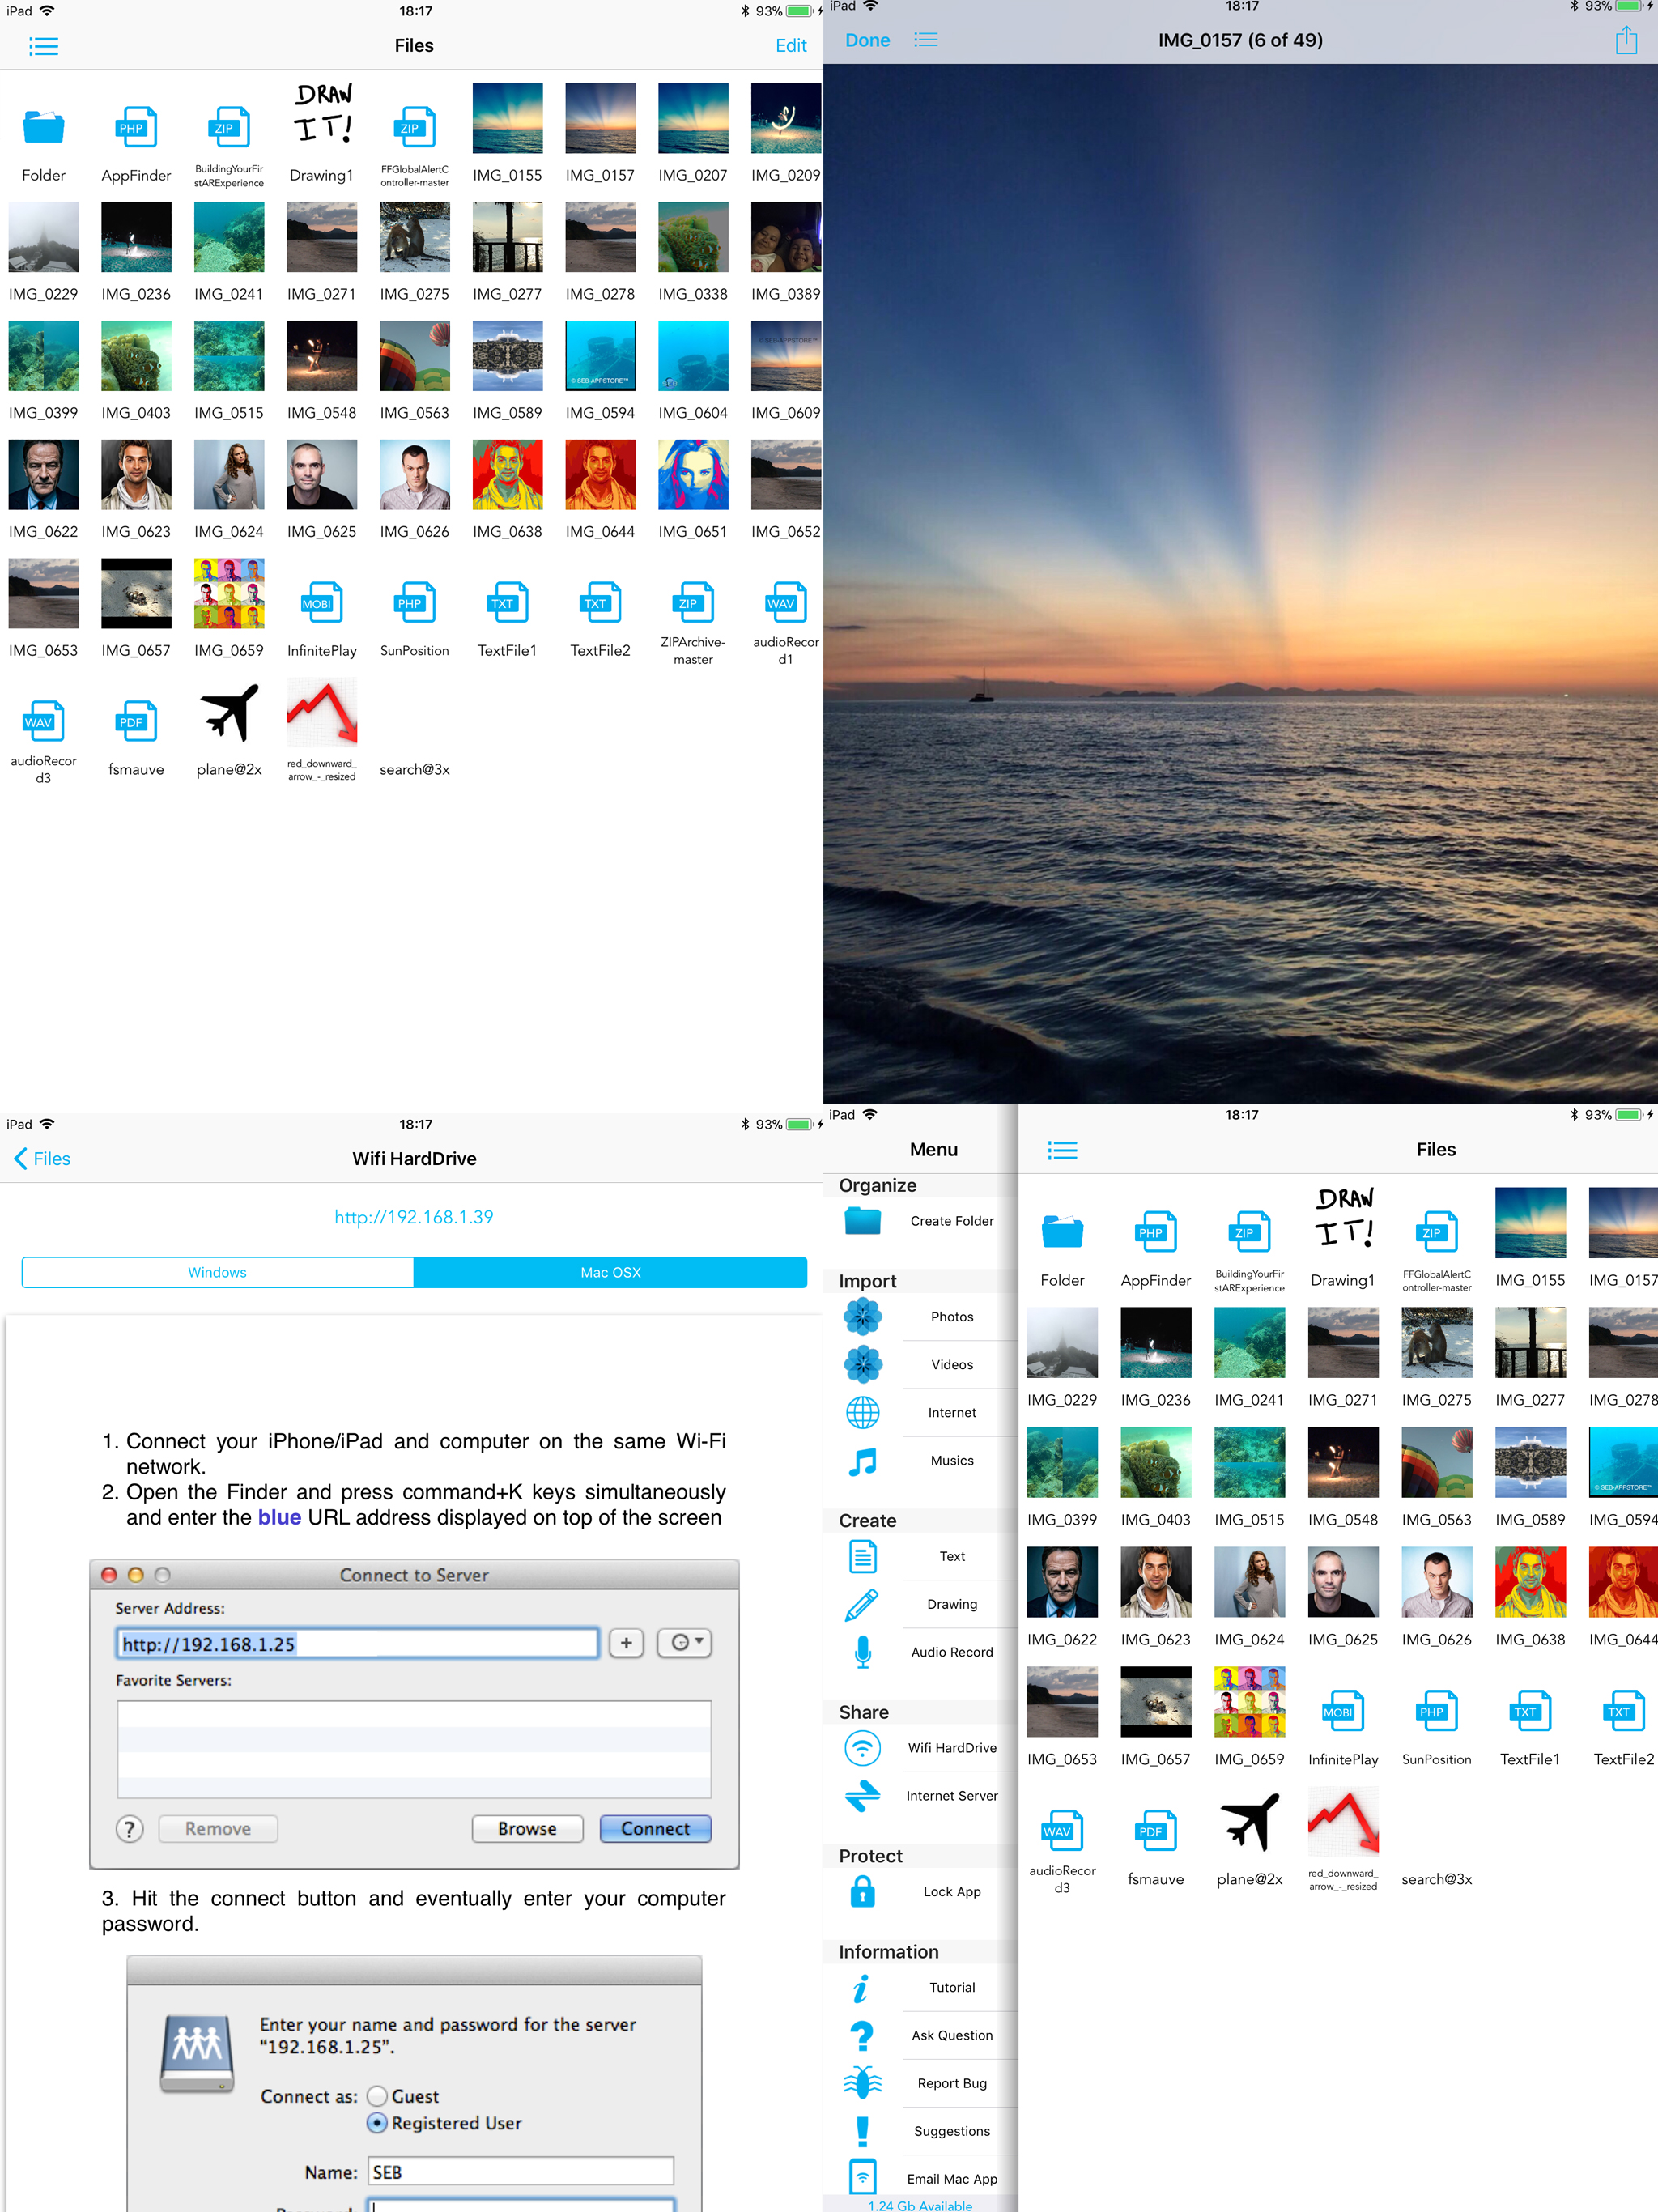
Task: Switch to the Mac OSX tab
Action: (x=610, y=1272)
